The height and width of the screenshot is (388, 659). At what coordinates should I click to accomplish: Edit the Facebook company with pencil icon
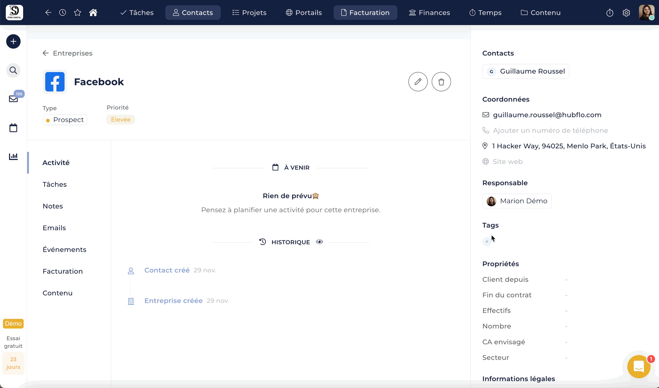click(x=418, y=82)
